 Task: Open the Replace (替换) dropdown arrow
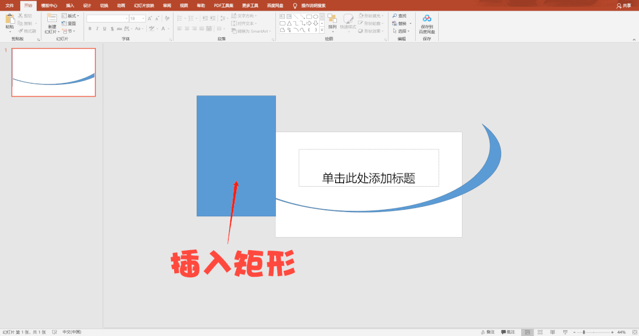[410, 23]
